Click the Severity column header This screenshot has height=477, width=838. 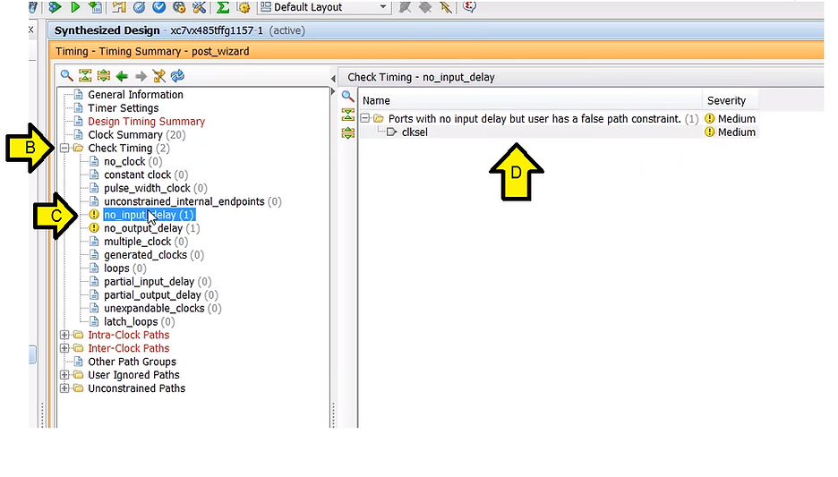coord(726,101)
